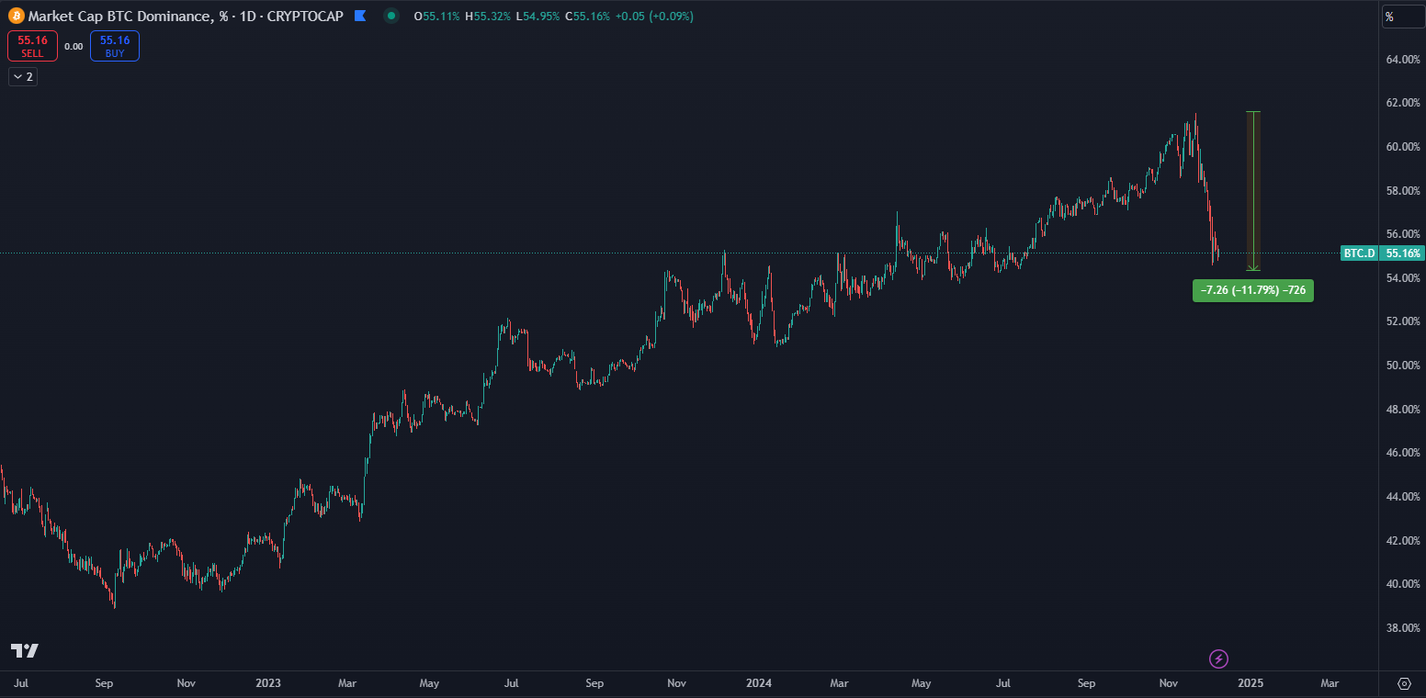This screenshot has width=1426, height=698.
Task: Open the purple lightning bolt event icon
Action: click(x=1218, y=659)
